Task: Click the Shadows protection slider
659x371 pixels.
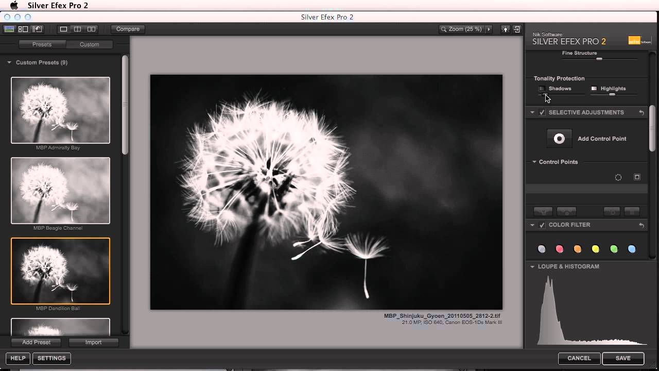Action: pos(561,94)
